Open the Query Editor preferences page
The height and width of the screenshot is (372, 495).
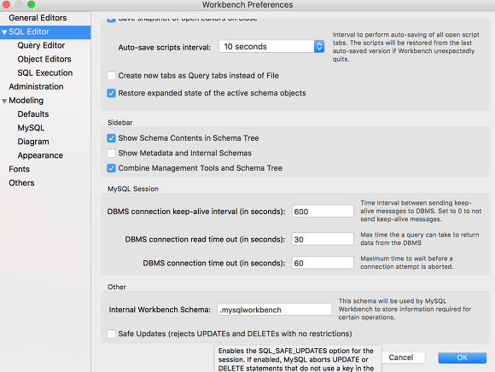(x=41, y=45)
